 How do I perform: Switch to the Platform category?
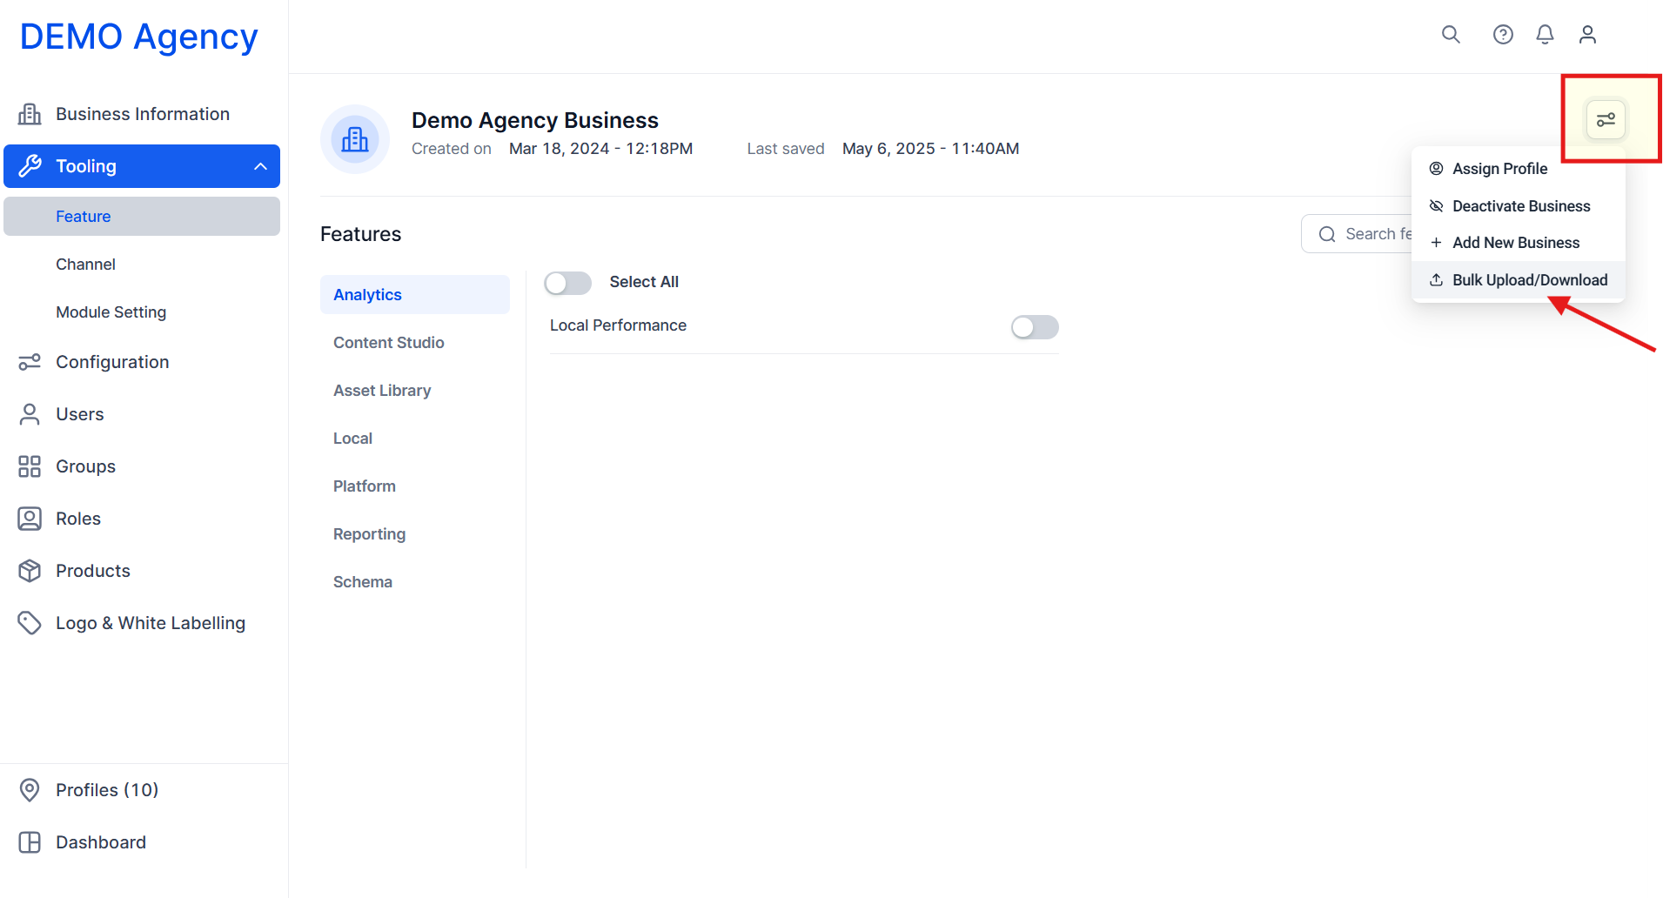coord(415,486)
